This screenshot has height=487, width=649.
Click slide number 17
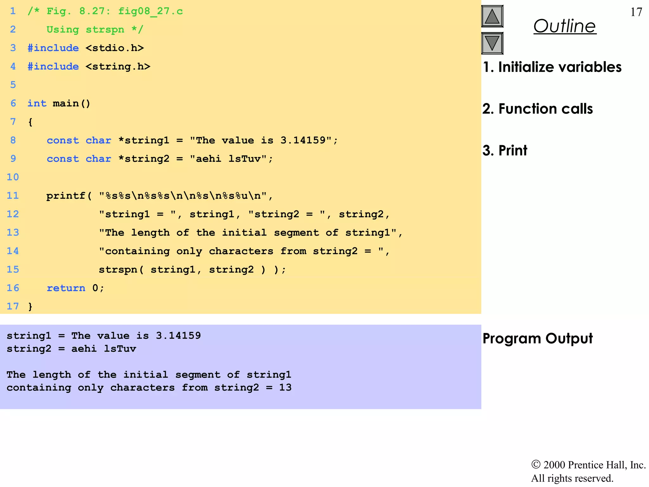point(636,12)
